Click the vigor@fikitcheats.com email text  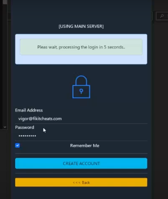coord(40,119)
